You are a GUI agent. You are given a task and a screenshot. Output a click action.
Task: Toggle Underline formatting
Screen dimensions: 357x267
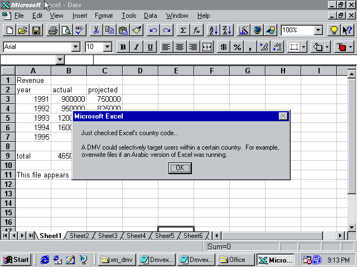click(x=150, y=47)
